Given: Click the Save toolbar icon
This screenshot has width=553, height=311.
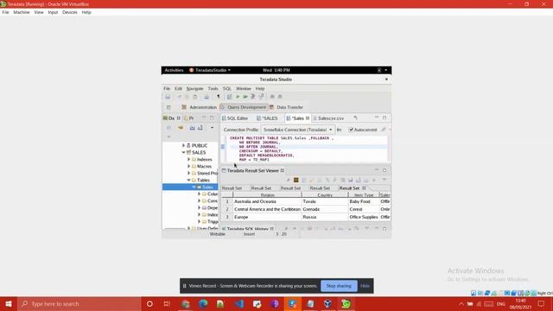Looking at the screenshot, I should (168, 97).
